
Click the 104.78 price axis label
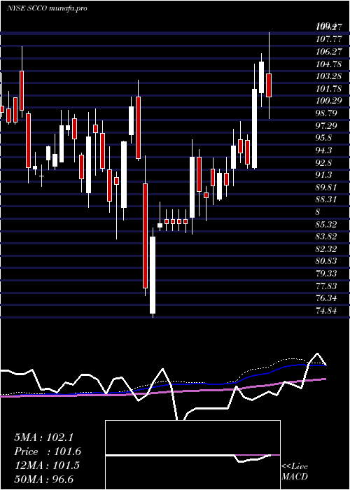[x=327, y=64]
